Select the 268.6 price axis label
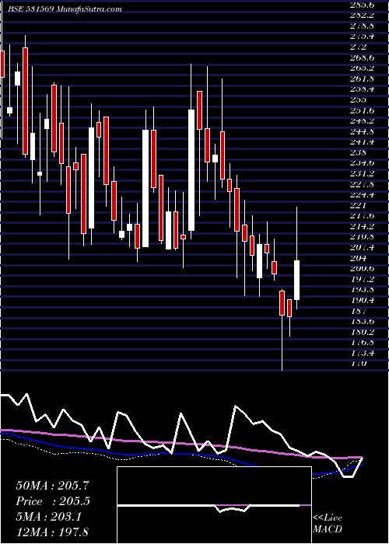The height and width of the screenshot is (544, 389). coord(363,58)
